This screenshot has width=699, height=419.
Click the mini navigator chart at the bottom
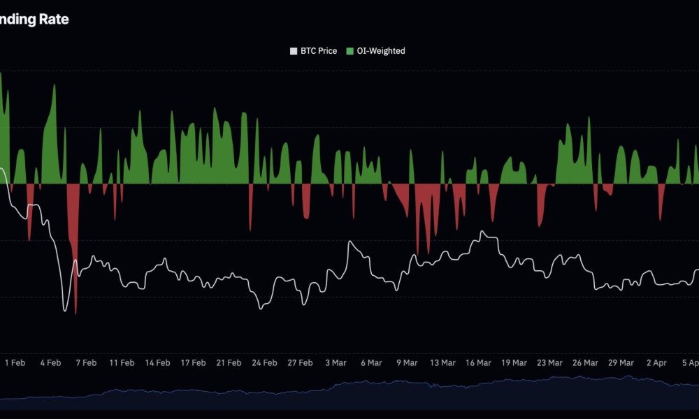tap(349, 391)
